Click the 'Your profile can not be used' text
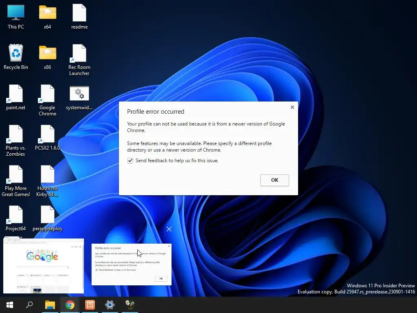 206,127
